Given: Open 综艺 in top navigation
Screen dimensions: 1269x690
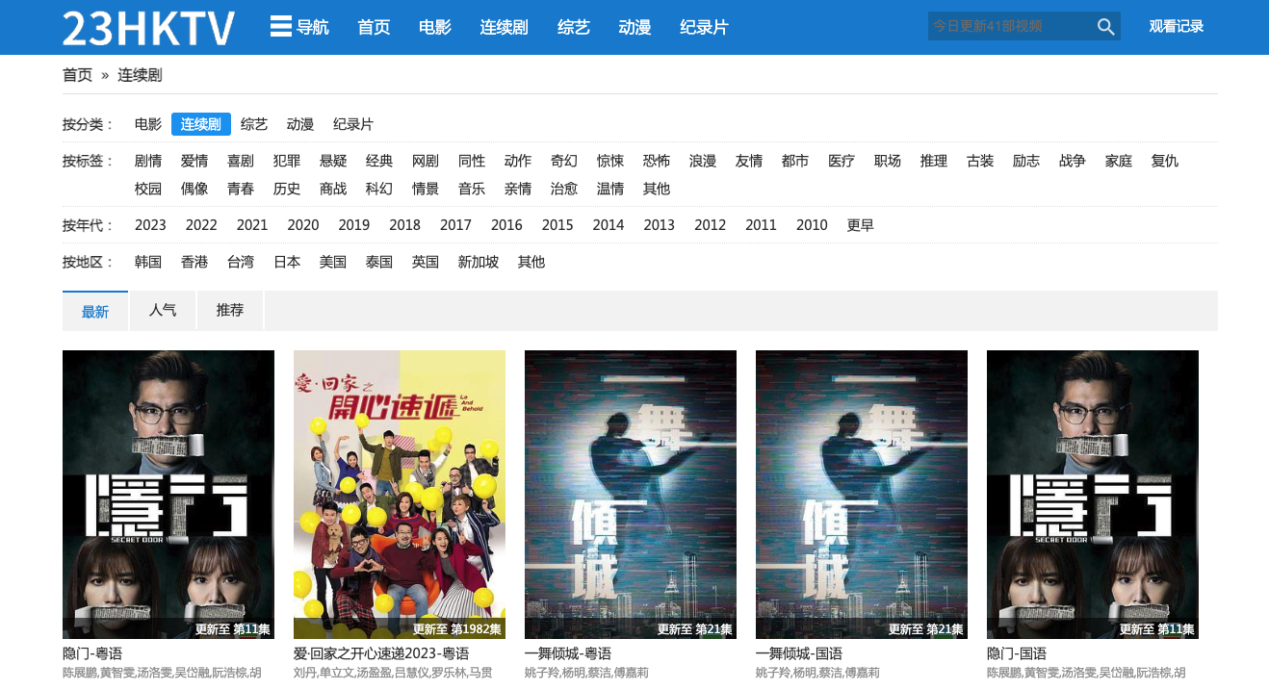Looking at the screenshot, I should (x=574, y=27).
